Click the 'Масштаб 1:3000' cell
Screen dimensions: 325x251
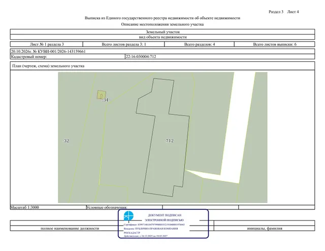coord(48,207)
